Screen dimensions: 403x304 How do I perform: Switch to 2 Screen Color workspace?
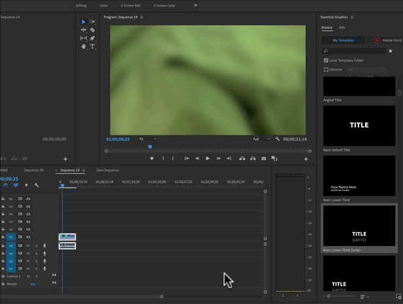pyautogui.click(x=164, y=5)
